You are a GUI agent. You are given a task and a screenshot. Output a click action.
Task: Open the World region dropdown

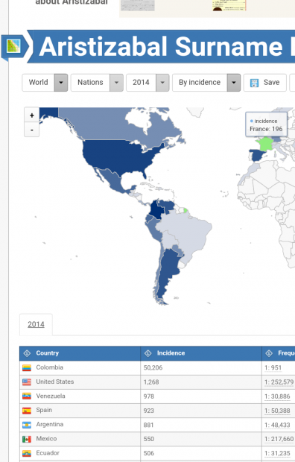click(45, 83)
